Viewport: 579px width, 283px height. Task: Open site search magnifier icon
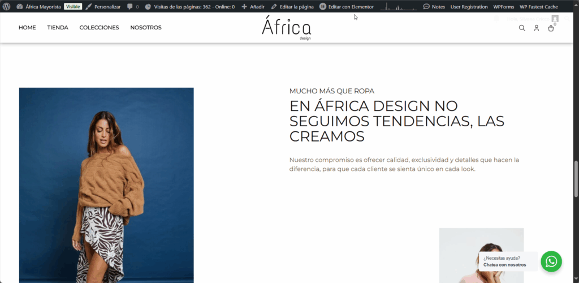[x=522, y=28]
